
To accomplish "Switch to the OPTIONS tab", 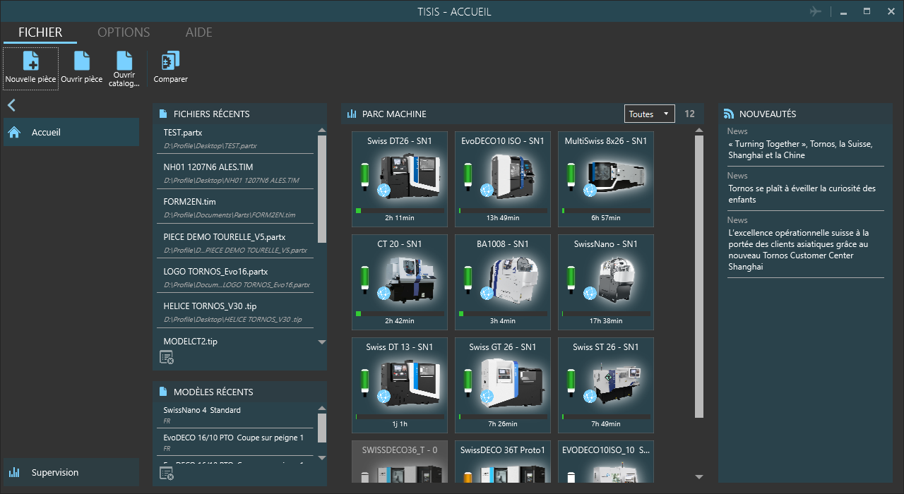I will click(x=124, y=32).
